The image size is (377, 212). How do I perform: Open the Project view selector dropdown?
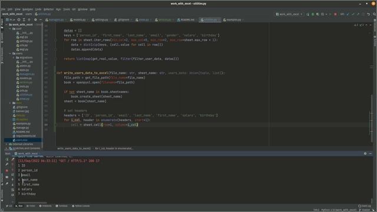(x=10, y=19)
